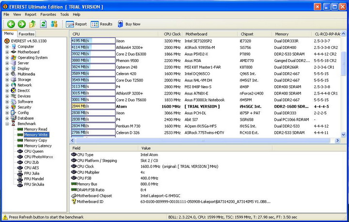Generate a Report from the toolbar

[76, 24]
